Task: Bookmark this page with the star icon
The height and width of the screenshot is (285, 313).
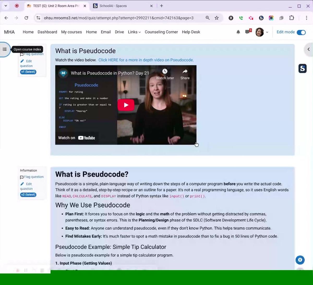Action: tap(216, 18)
